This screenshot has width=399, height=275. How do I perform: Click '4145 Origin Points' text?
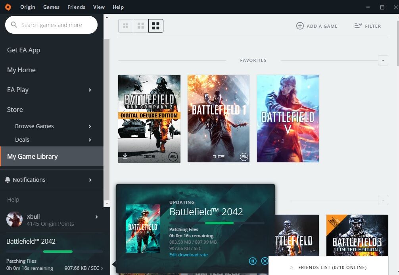[x=50, y=224]
